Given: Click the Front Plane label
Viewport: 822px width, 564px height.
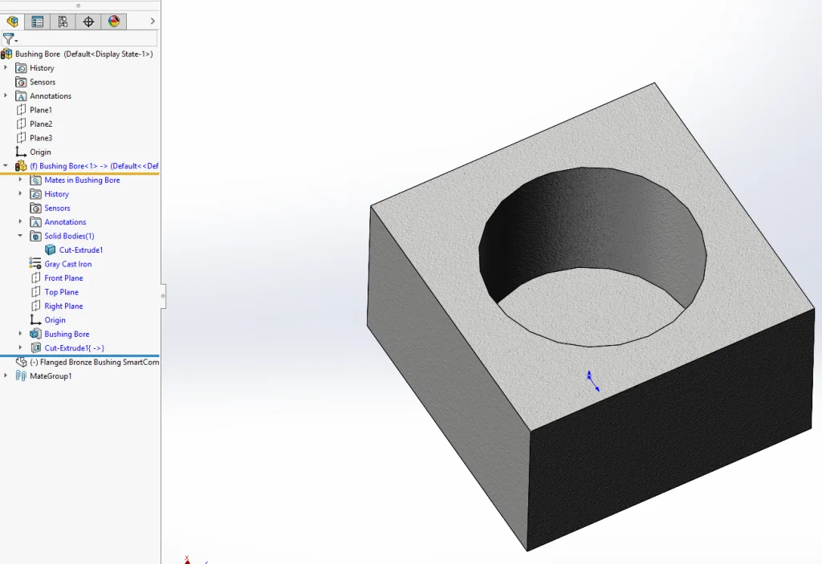Looking at the screenshot, I should [63, 278].
